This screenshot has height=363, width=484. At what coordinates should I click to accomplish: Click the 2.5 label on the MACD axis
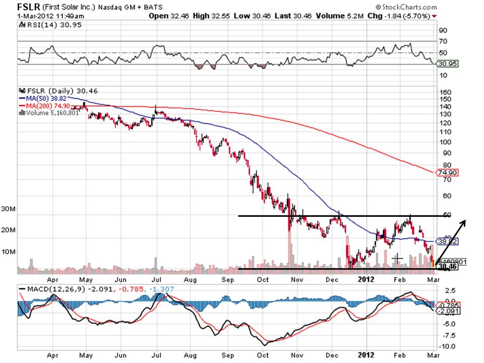tap(450, 290)
